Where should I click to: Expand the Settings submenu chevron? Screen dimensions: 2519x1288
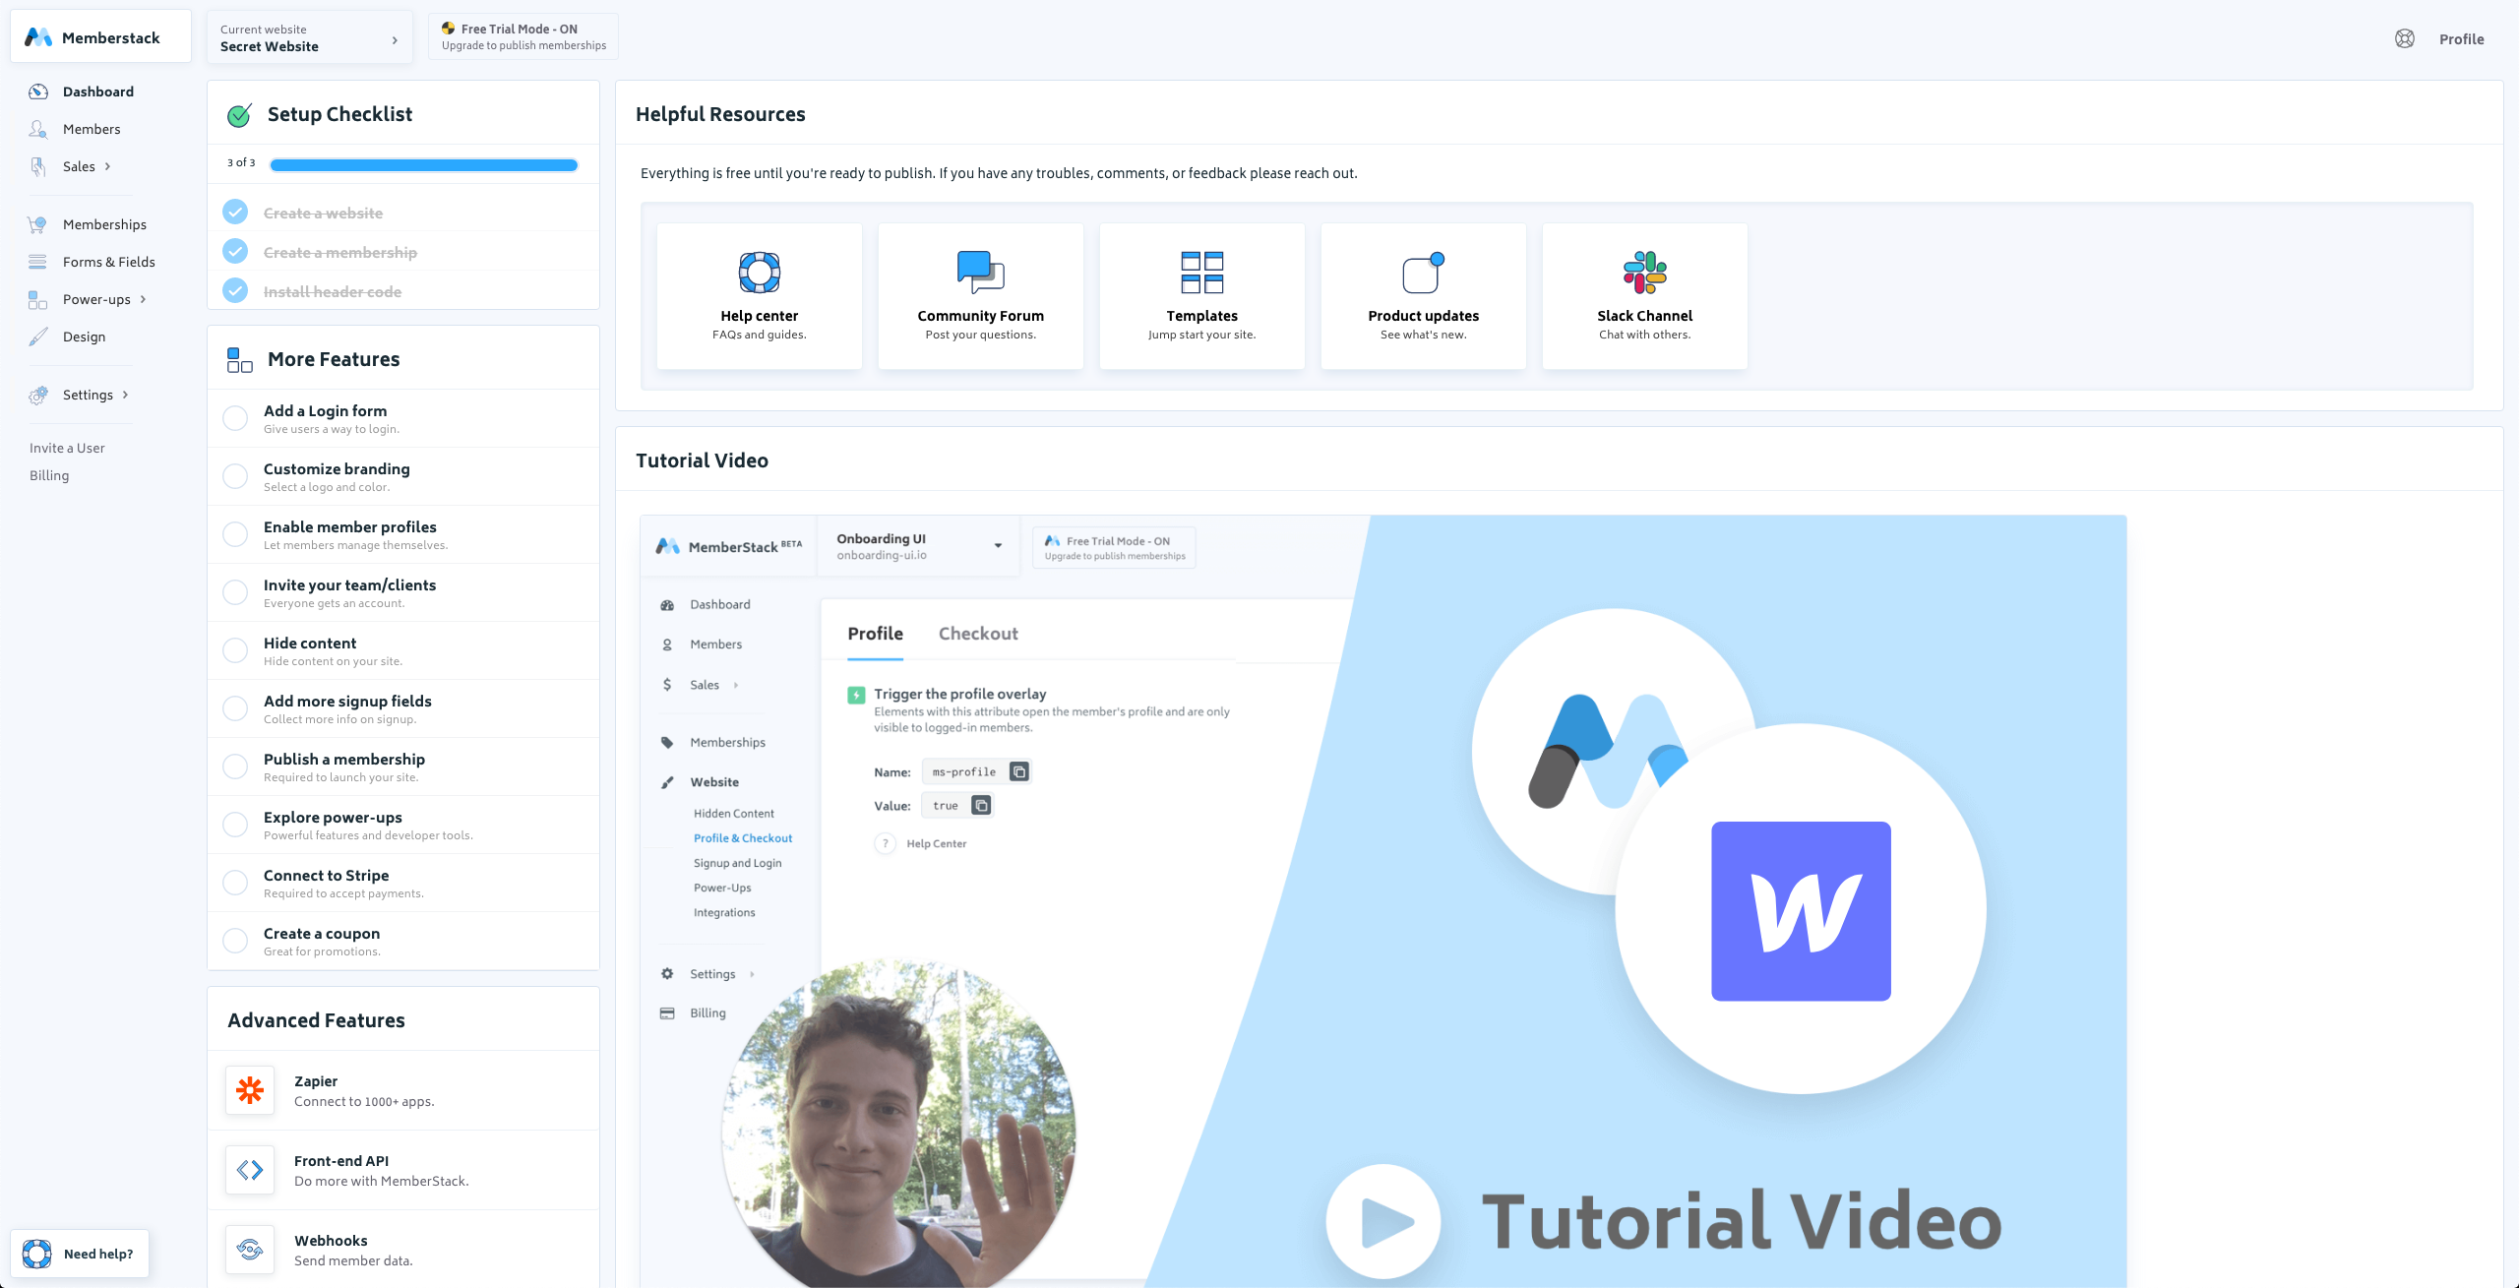coord(126,395)
